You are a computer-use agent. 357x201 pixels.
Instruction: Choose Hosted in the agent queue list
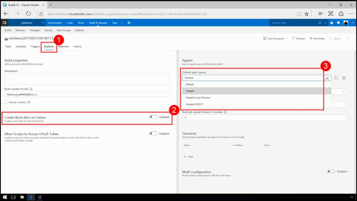[x=257, y=91]
